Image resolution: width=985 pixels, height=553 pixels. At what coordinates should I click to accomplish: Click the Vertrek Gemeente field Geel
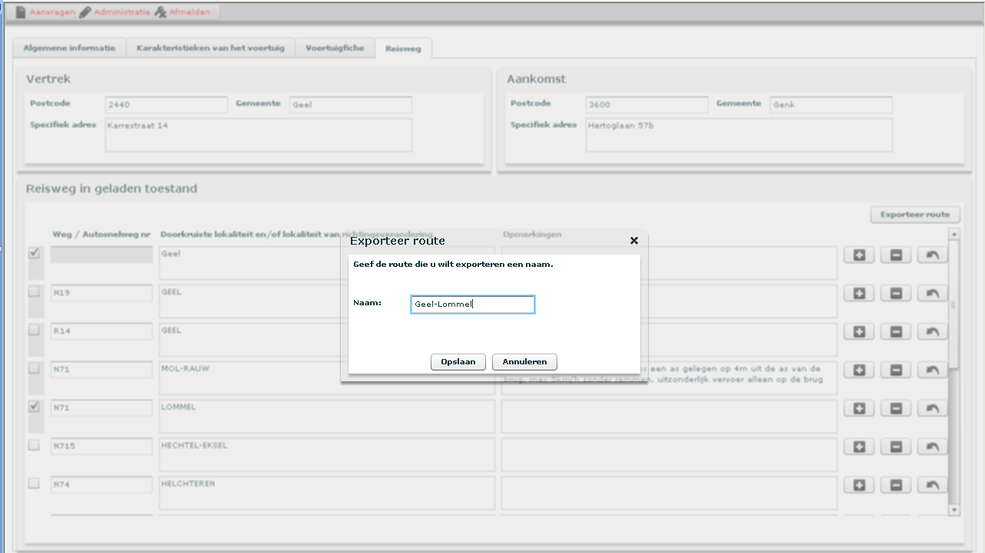coord(351,105)
